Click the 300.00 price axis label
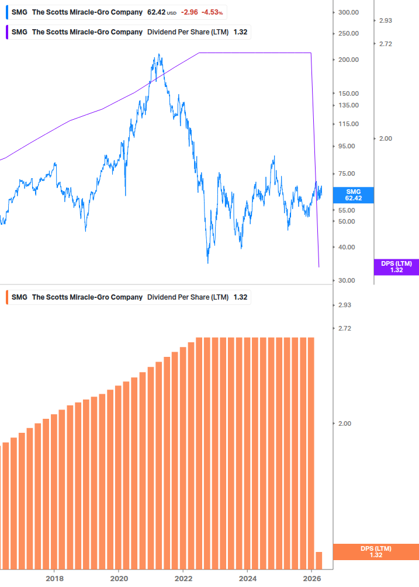The image size is (419, 587). 349,12
